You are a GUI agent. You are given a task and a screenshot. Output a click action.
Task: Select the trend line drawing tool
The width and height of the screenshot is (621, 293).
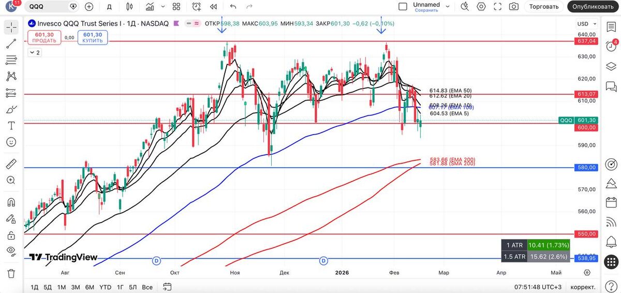[x=11, y=43]
